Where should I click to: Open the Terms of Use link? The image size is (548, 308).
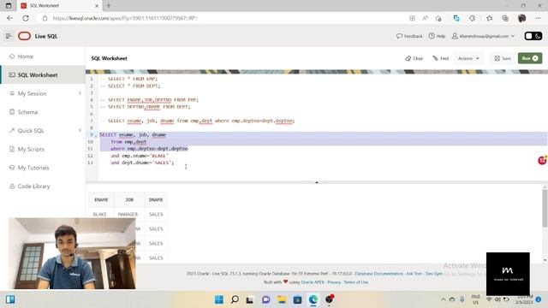click(356, 282)
